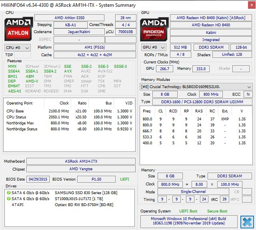Click the AMD-V feature label
This screenshot has width=256, height=230.
[32, 81]
